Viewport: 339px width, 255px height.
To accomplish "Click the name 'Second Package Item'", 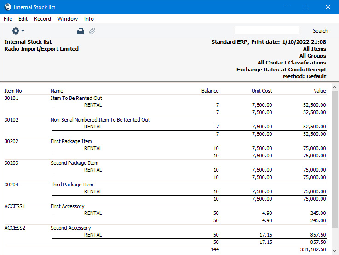I will pyautogui.click(x=75, y=163).
